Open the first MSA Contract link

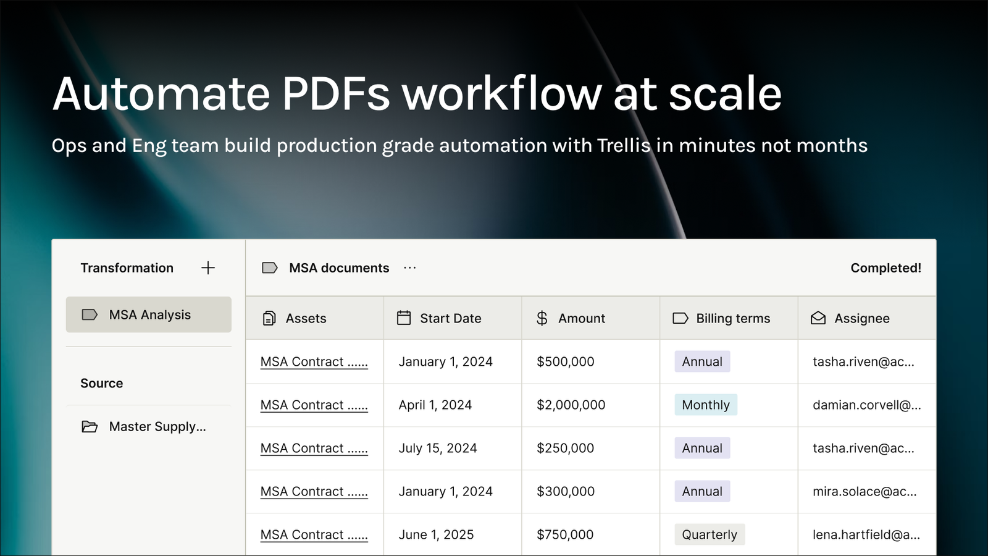click(x=314, y=361)
